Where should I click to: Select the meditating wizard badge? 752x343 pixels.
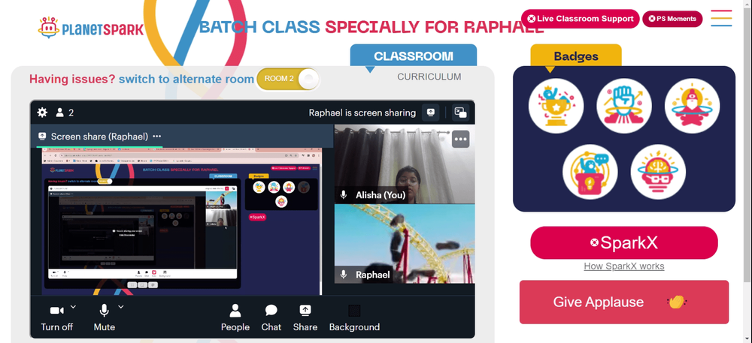point(692,106)
